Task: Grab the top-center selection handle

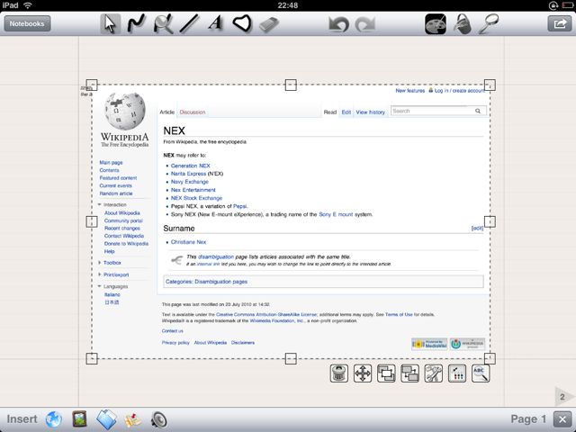Action: coord(291,85)
